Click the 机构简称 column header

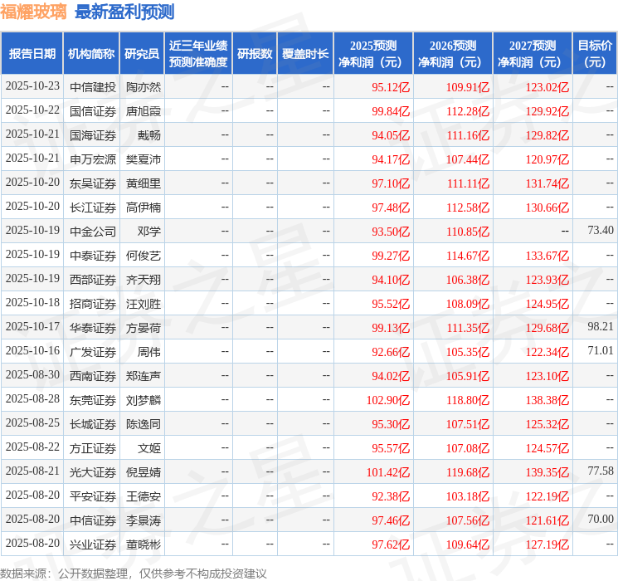(x=91, y=53)
